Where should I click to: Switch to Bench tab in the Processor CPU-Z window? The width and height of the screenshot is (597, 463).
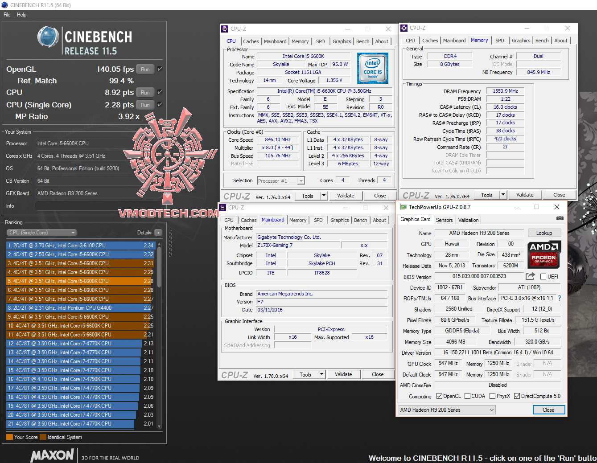click(x=362, y=41)
